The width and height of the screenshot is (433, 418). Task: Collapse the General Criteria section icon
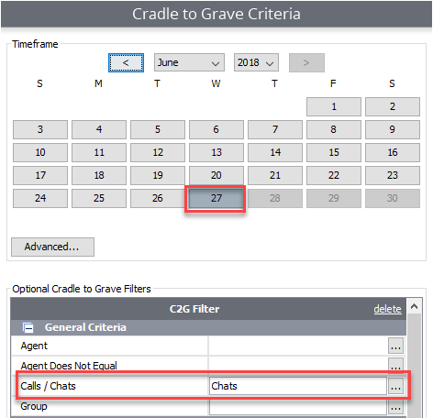(28, 327)
